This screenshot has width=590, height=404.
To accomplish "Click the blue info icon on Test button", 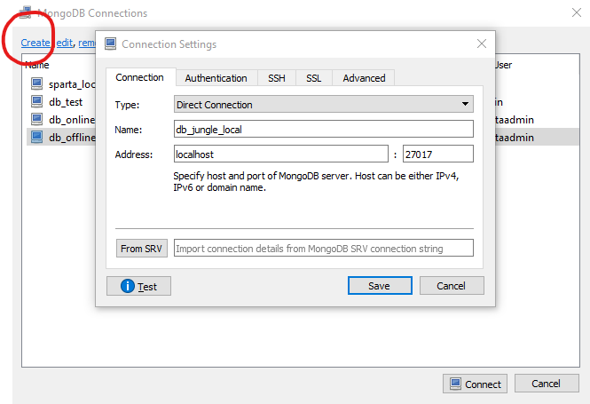I will [128, 286].
